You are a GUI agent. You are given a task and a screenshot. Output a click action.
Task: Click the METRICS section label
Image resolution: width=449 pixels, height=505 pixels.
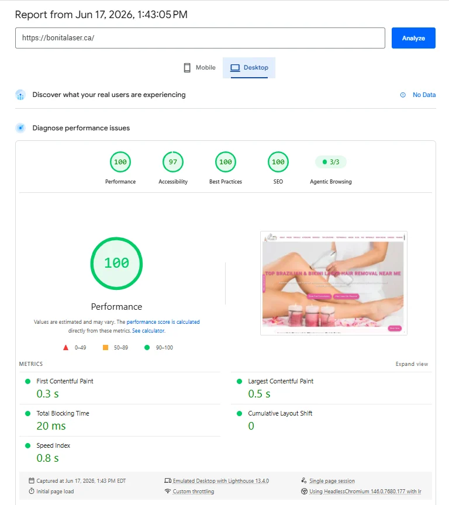[x=30, y=364]
